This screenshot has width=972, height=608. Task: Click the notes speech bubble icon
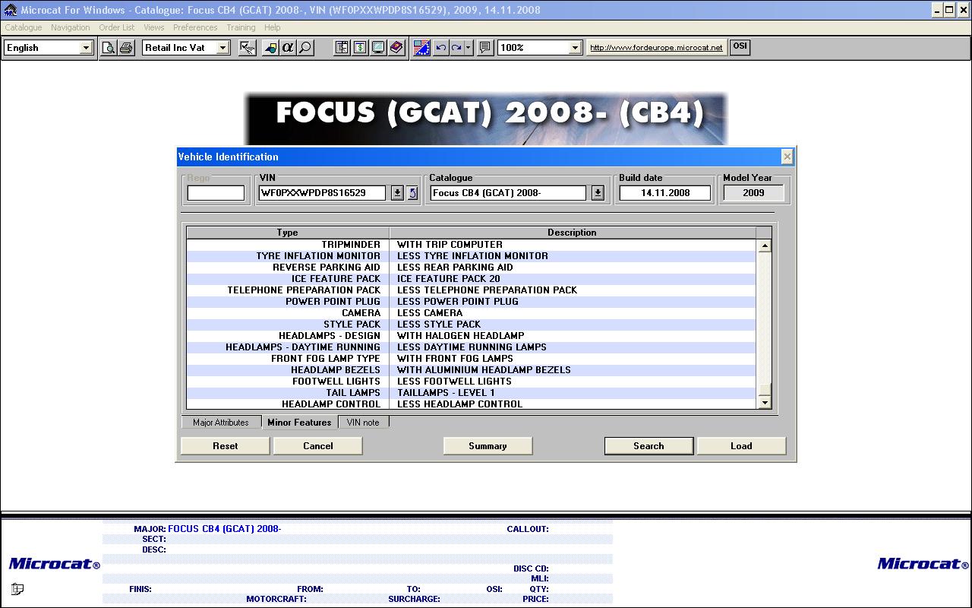[485, 47]
